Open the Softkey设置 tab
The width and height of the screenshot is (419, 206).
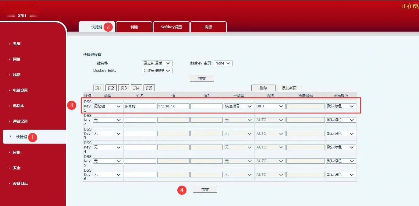pos(171,27)
